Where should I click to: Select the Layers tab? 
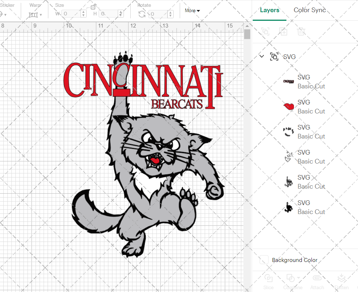[x=270, y=10]
